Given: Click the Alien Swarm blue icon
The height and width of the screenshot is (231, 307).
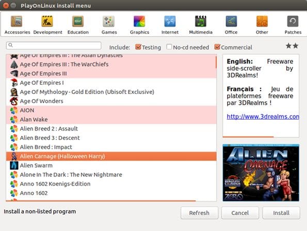Looking at the screenshot, I should 14,166.
